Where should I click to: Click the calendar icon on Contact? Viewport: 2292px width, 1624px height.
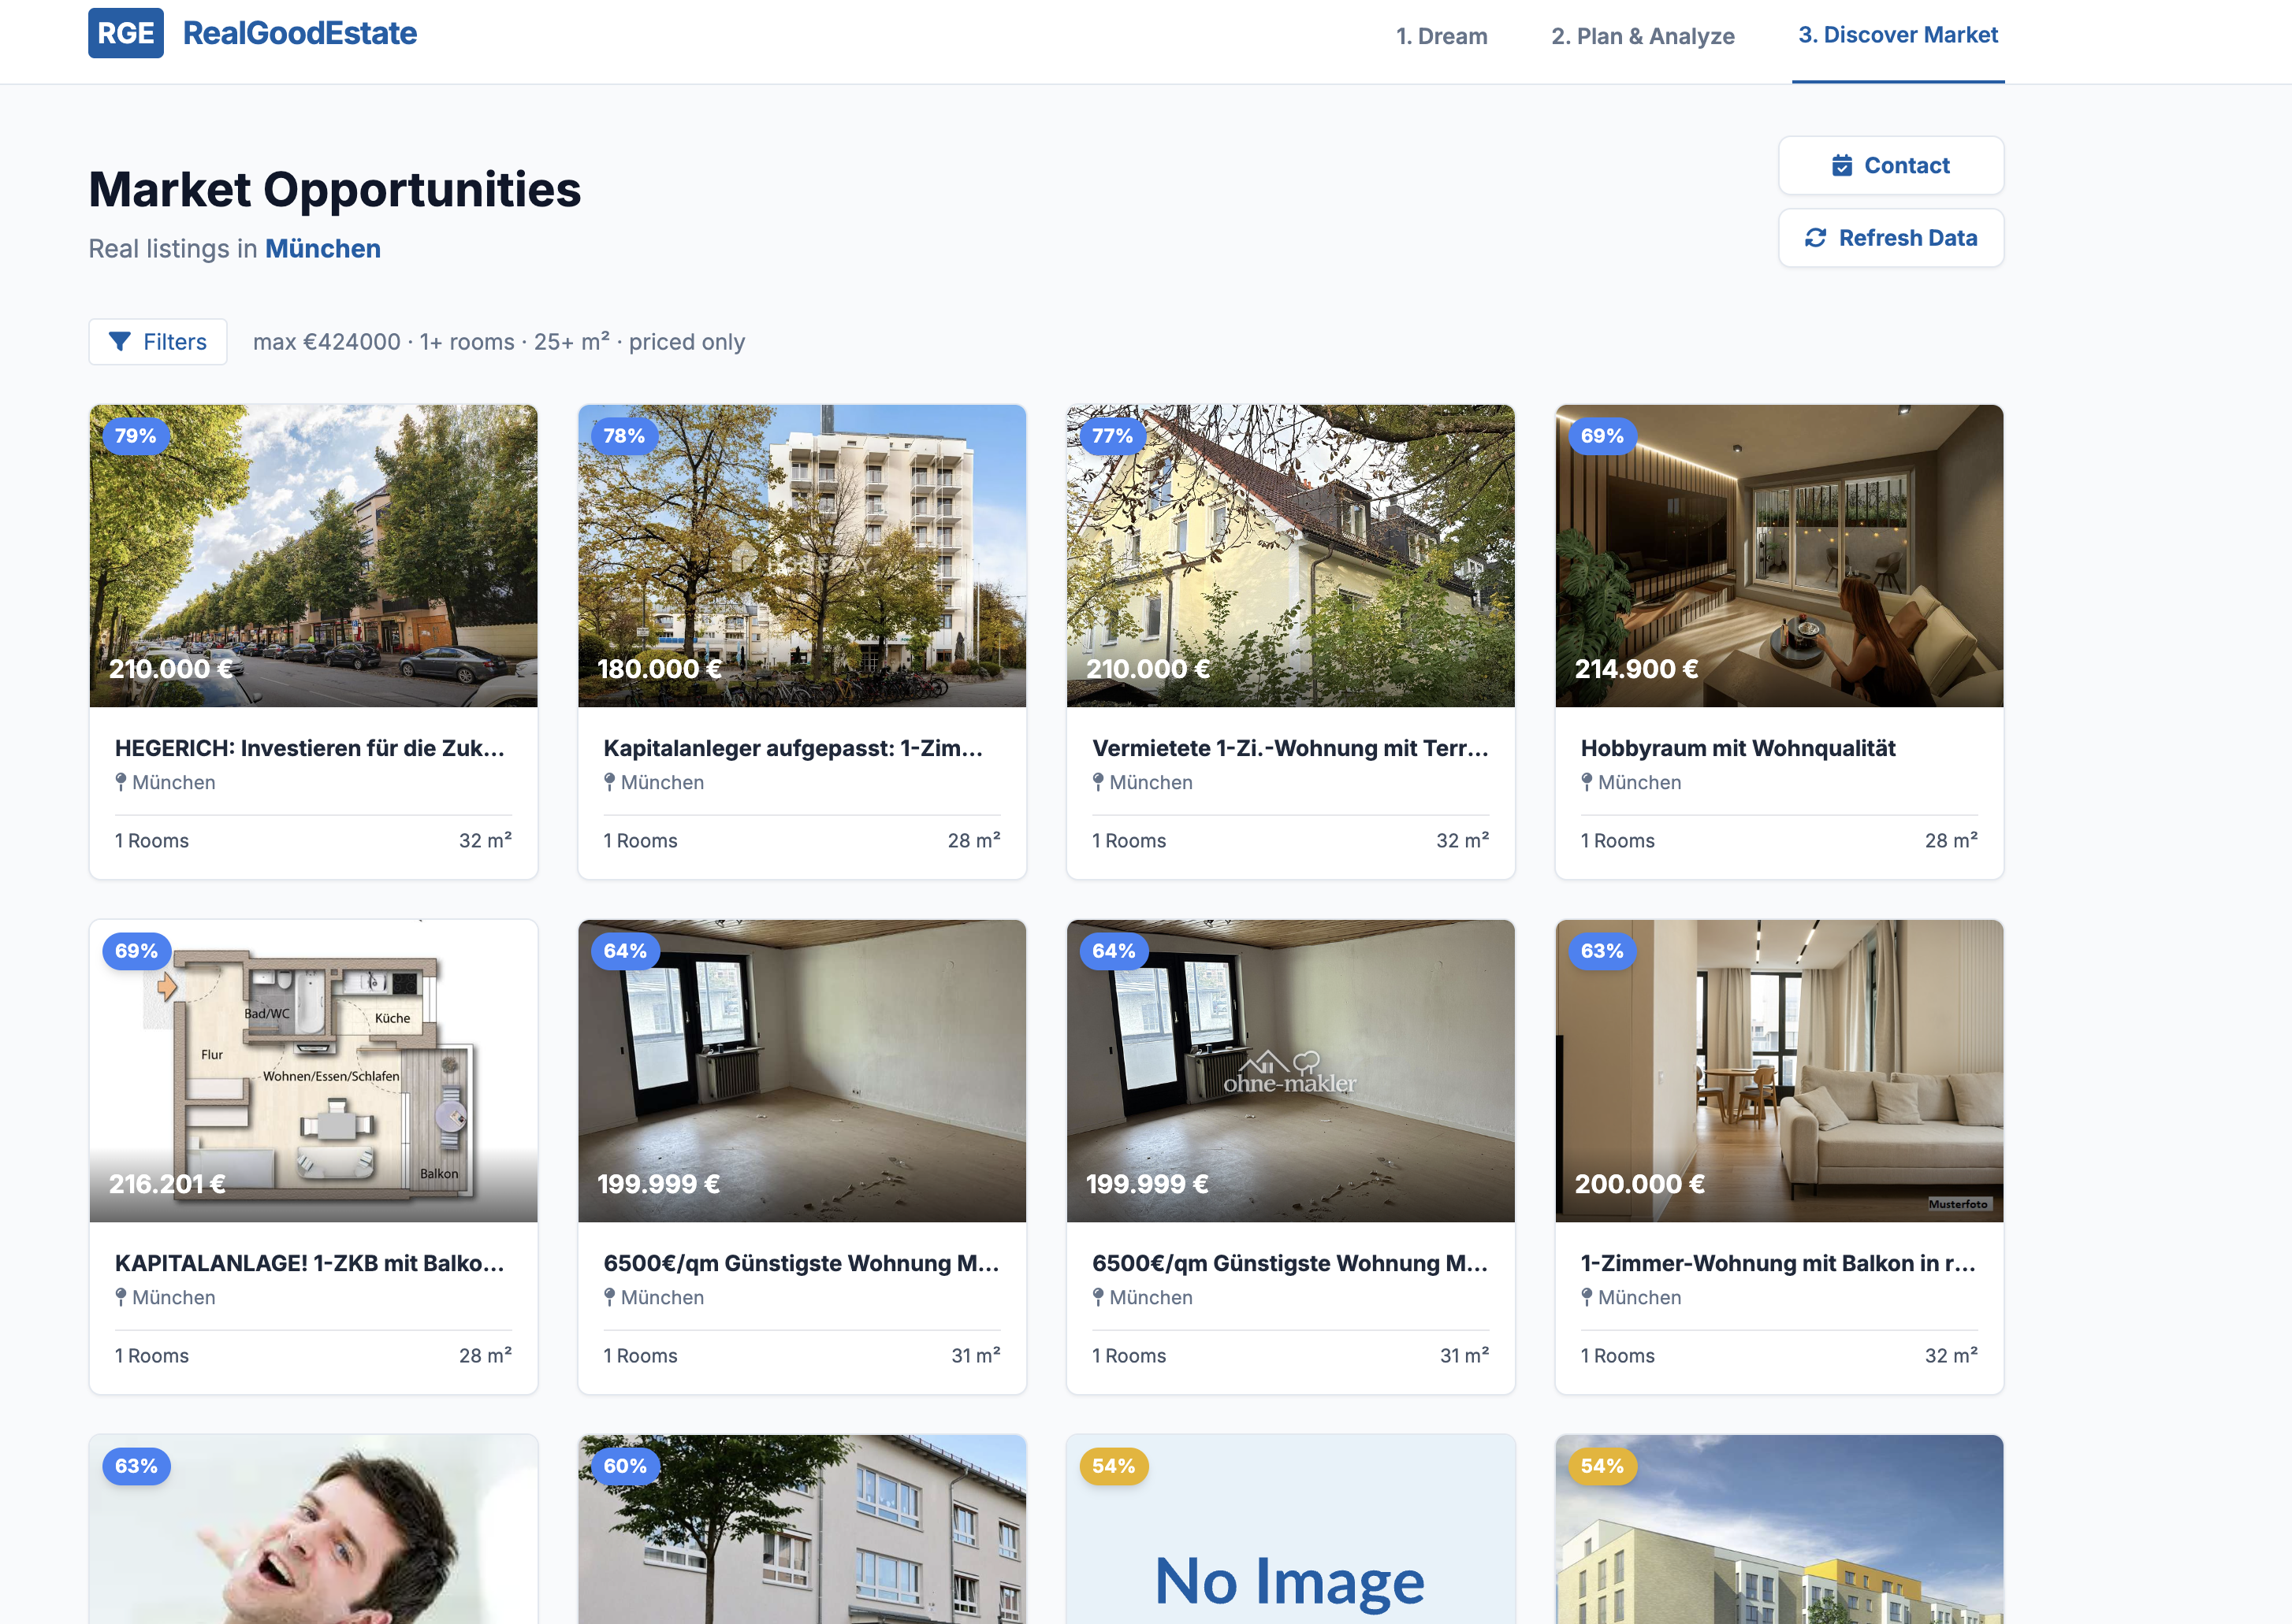pyautogui.click(x=1841, y=166)
